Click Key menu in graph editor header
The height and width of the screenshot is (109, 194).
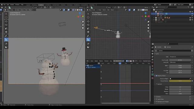click(111, 61)
